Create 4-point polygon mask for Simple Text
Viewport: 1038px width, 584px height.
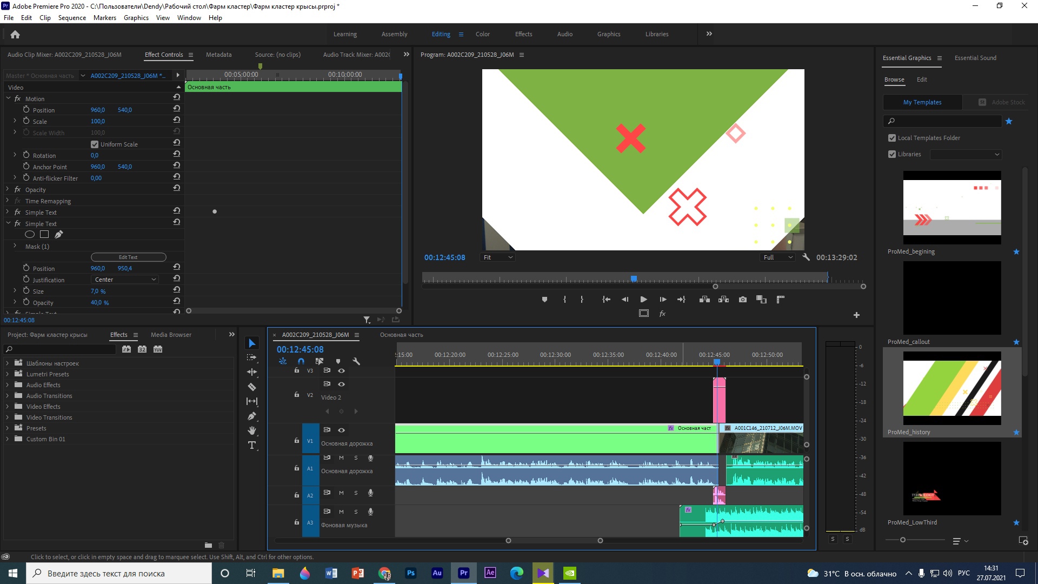[x=44, y=234]
